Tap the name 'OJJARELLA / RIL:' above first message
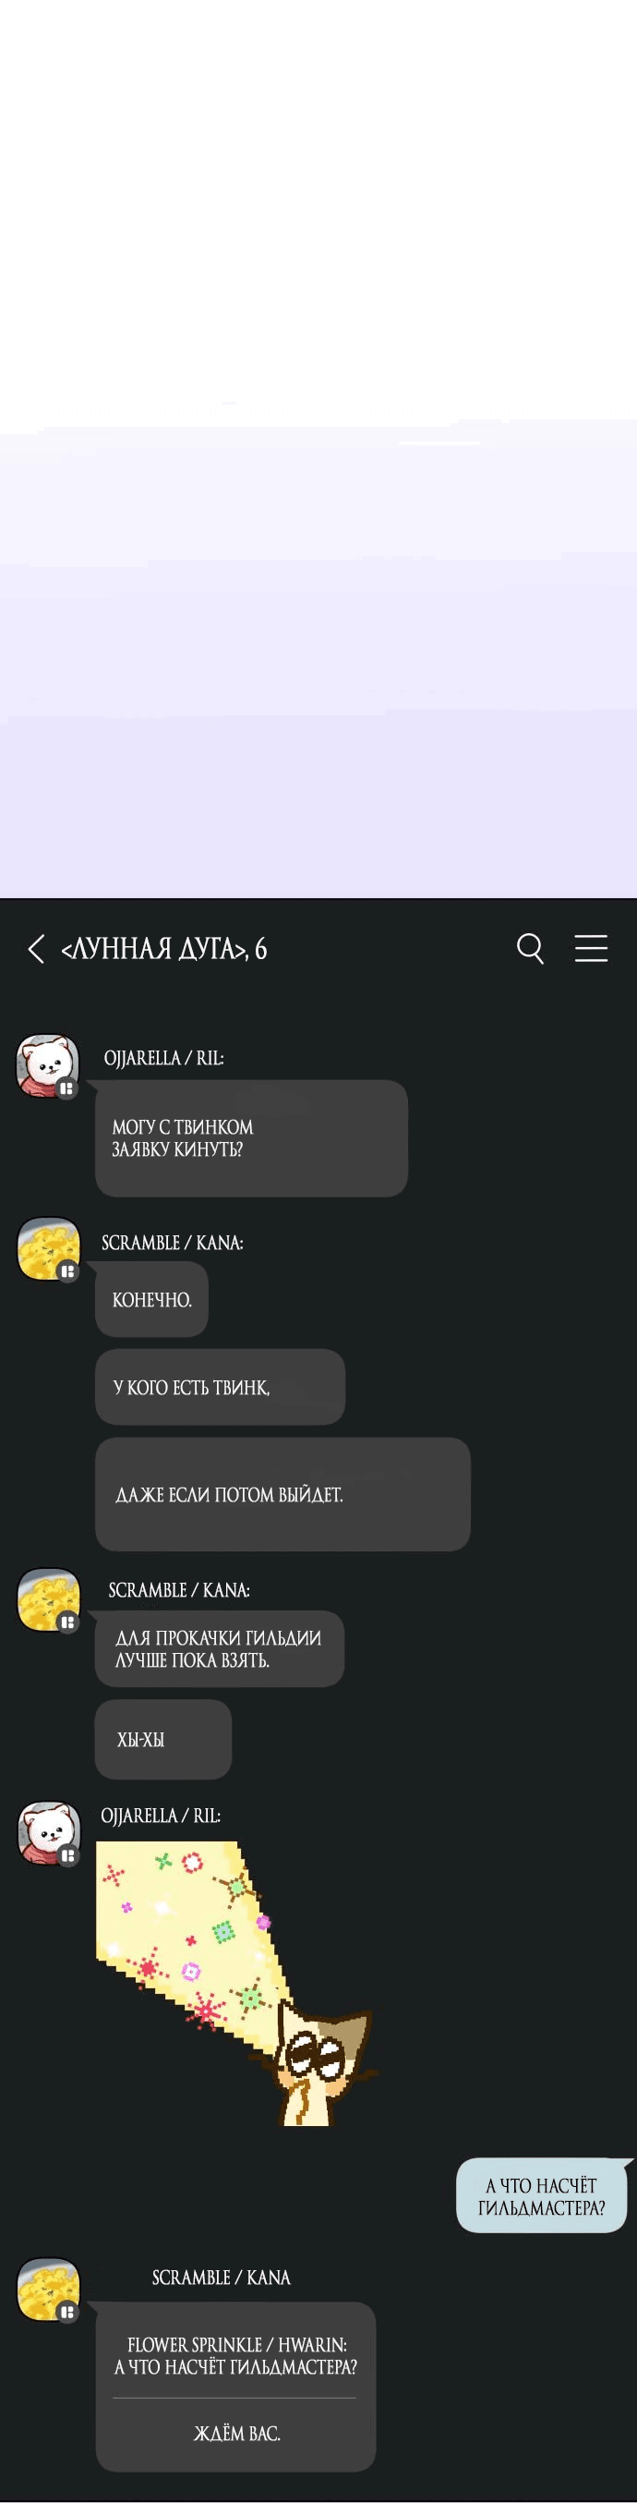This screenshot has height=2503, width=637. tap(163, 1058)
